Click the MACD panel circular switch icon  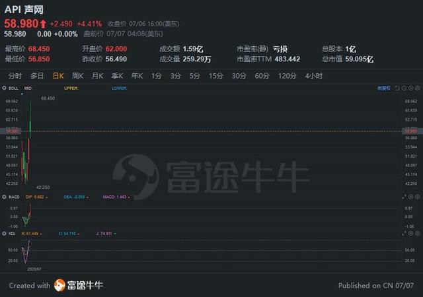point(410,197)
